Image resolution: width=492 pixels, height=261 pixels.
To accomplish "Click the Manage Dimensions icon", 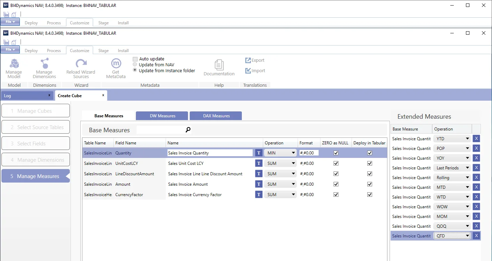I will click(x=44, y=68).
